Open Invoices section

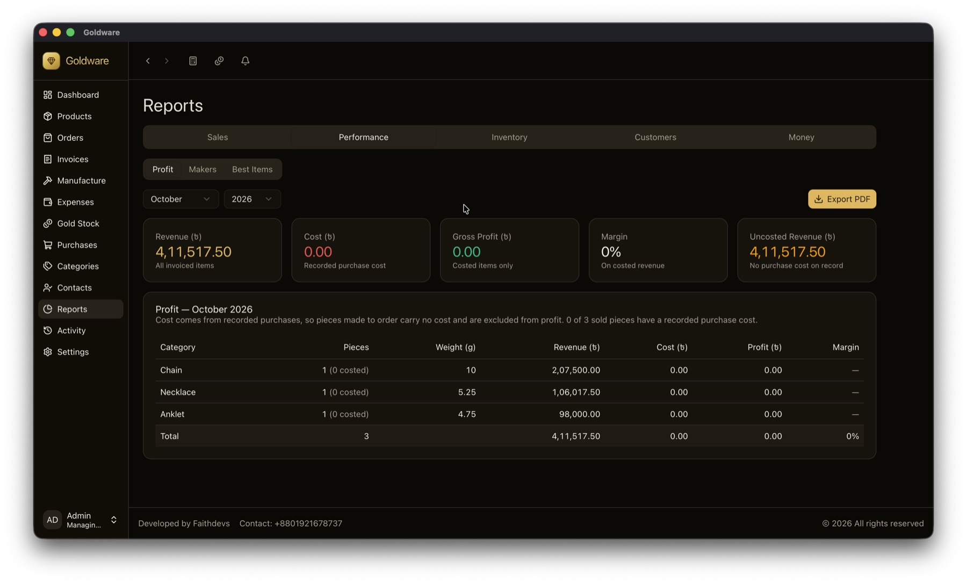tap(81, 159)
